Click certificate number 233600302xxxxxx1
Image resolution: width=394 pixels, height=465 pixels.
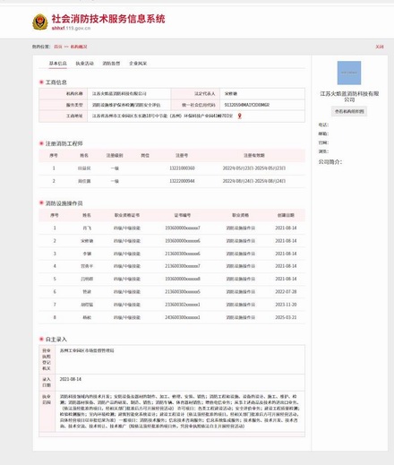(183, 305)
